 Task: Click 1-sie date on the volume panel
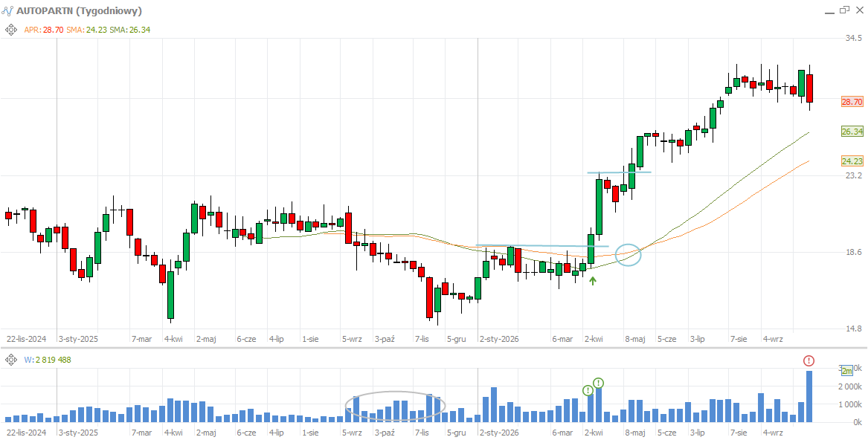click(310, 433)
